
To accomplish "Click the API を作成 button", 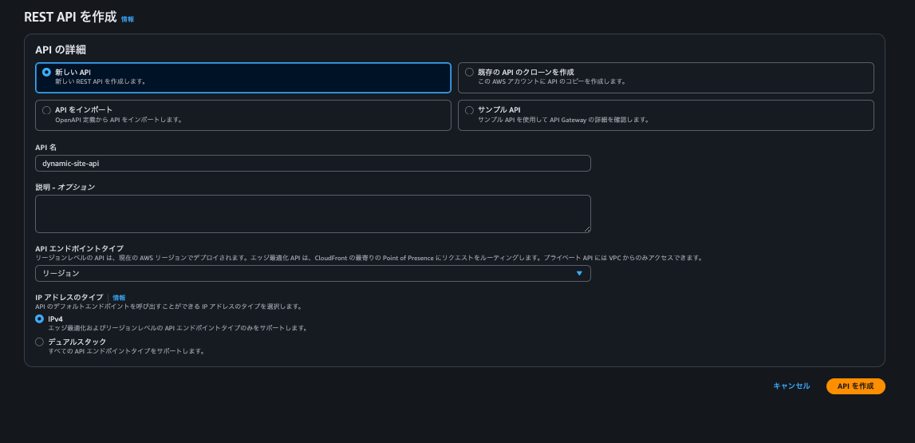I will click(x=855, y=386).
